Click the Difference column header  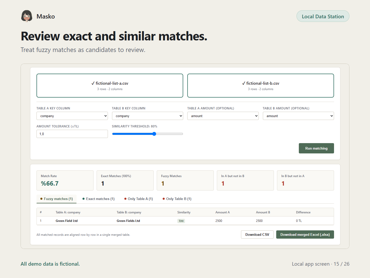303,212
